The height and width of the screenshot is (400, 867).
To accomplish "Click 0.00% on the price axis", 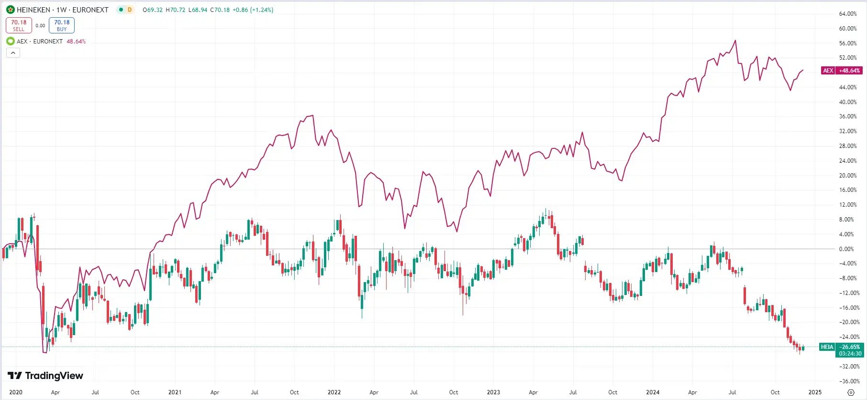I will click(x=846, y=249).
